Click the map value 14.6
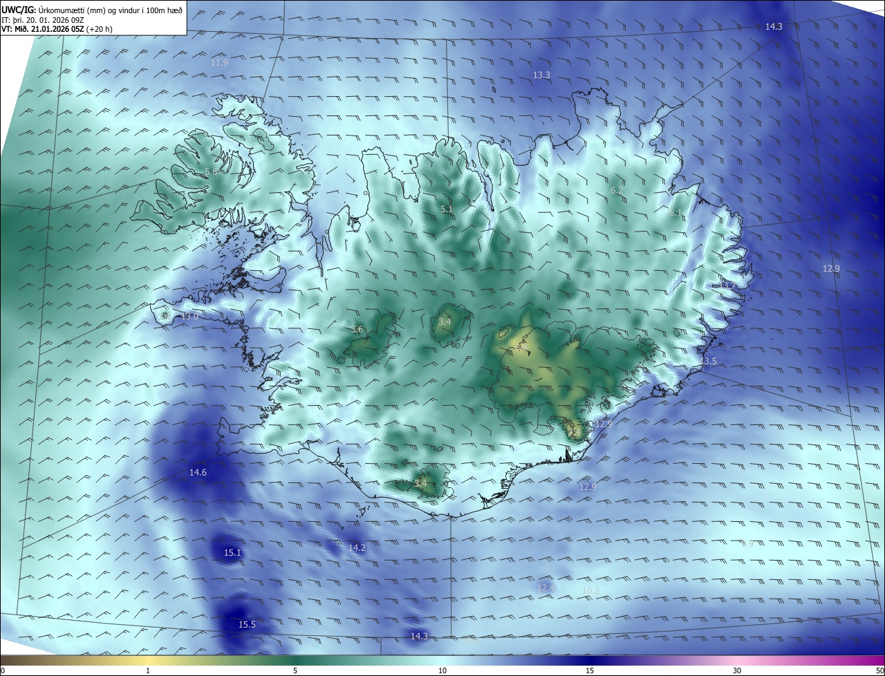This screenshot has height=676, width=885. tap(198, 472)
